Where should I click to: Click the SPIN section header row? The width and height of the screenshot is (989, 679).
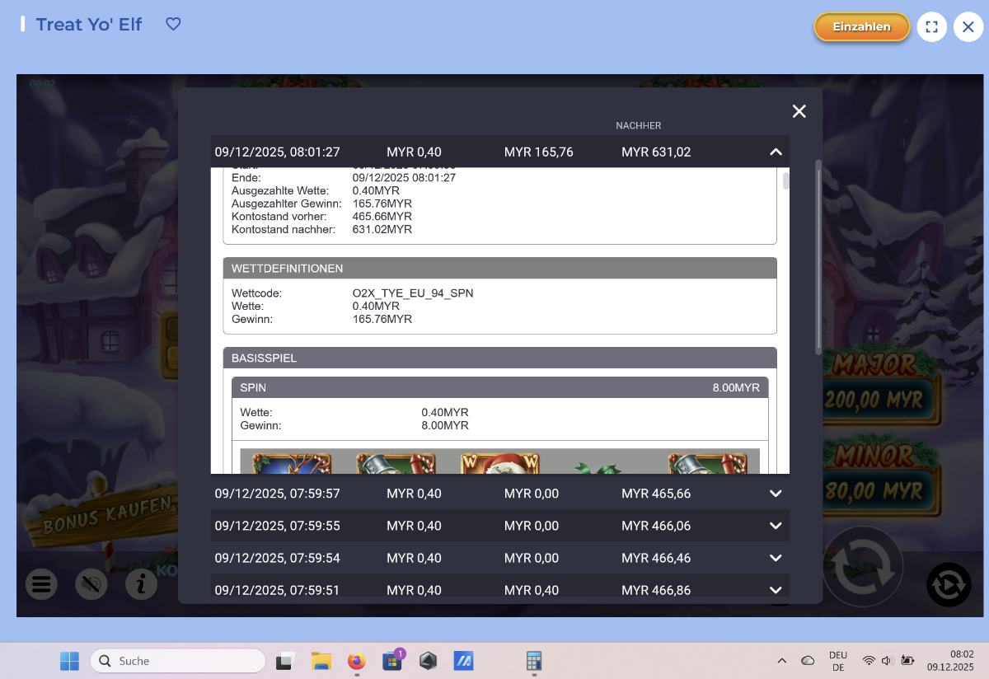click(499, 387)
